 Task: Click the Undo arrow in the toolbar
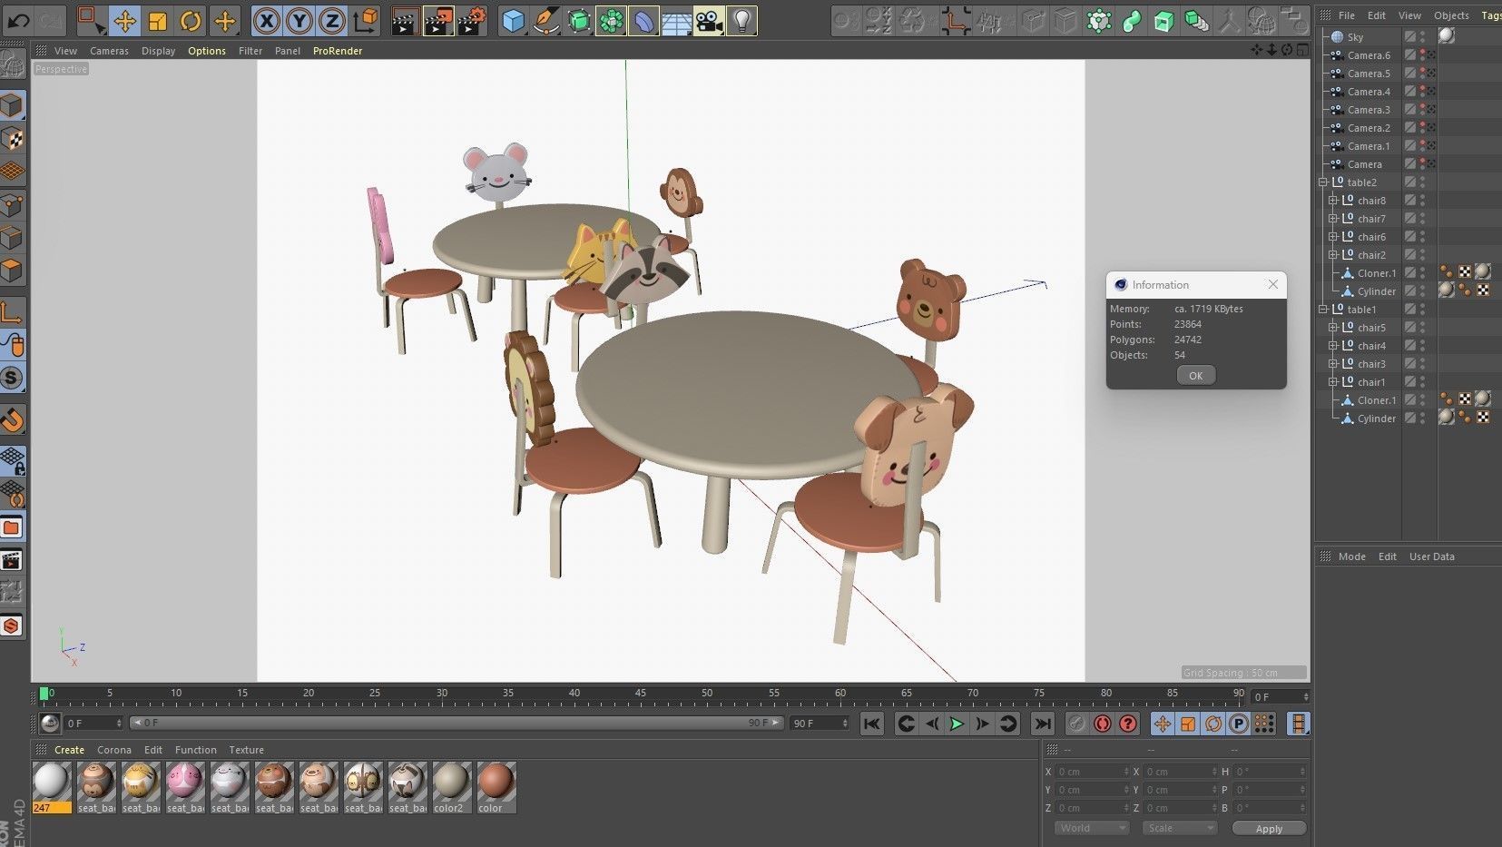pos(18,20)
